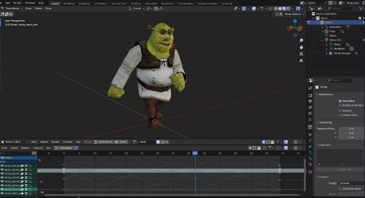Open the Render menu
The image size is (365, 198).
click(x=18, y=3)
